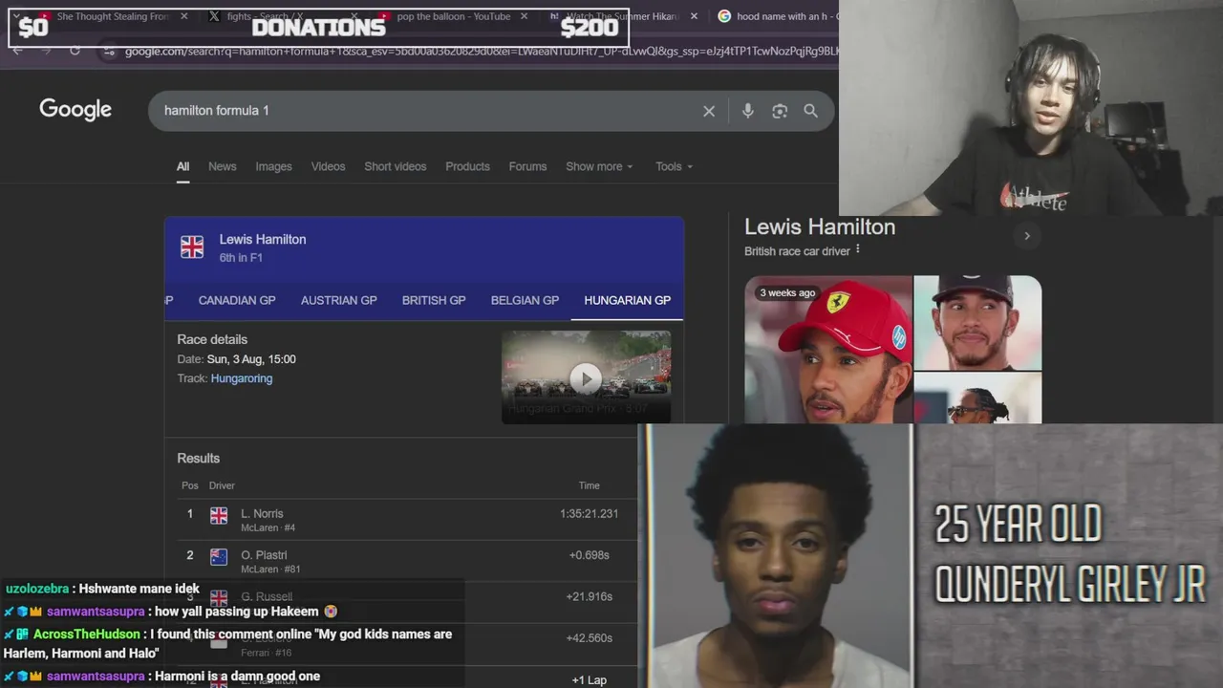
Task: Click the magnifier search icon
Action: tap(810, 111)
